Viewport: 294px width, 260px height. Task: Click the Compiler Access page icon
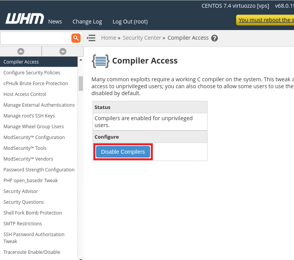coord(100,61)
